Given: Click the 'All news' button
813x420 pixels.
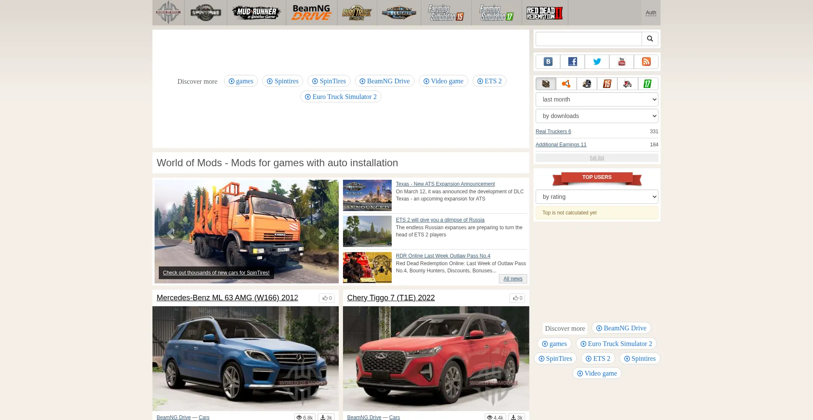Looking at the screenshot, I should click(512, 279).
